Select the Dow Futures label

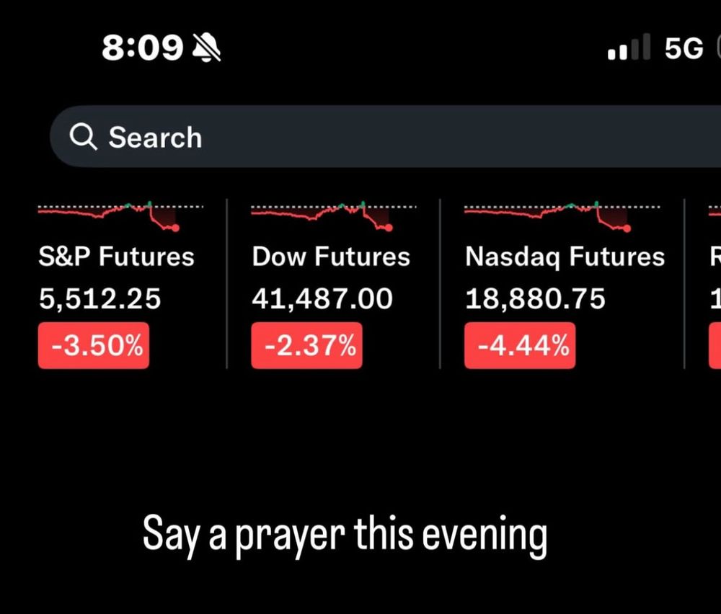[x=331, y=256]
